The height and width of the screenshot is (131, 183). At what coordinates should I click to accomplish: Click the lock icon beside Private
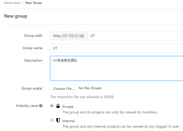[x=58, y=106]
